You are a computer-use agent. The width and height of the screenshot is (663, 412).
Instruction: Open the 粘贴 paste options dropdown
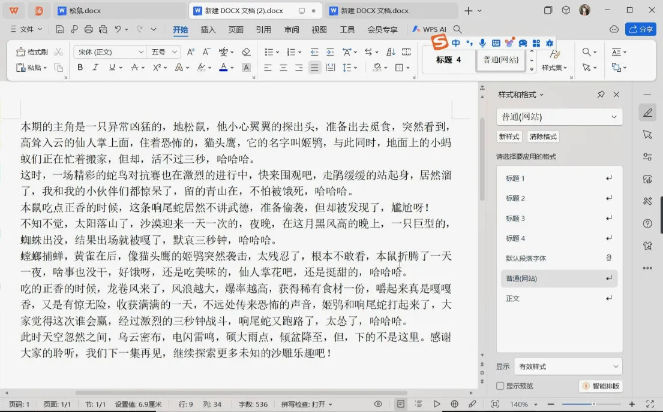pos(45,68)
